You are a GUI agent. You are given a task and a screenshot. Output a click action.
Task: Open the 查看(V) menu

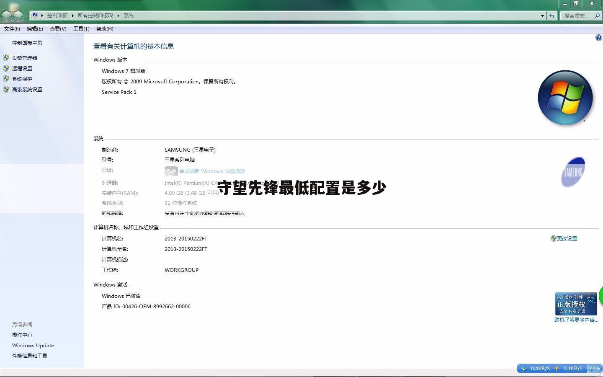click(58, 29)
